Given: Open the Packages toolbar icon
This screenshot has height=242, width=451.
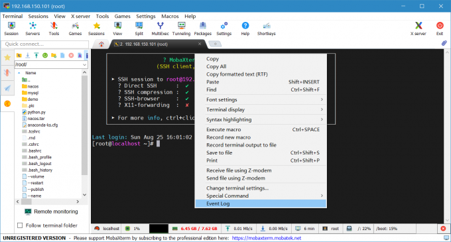Looking at the screenshot, I should tap(203, 29).
